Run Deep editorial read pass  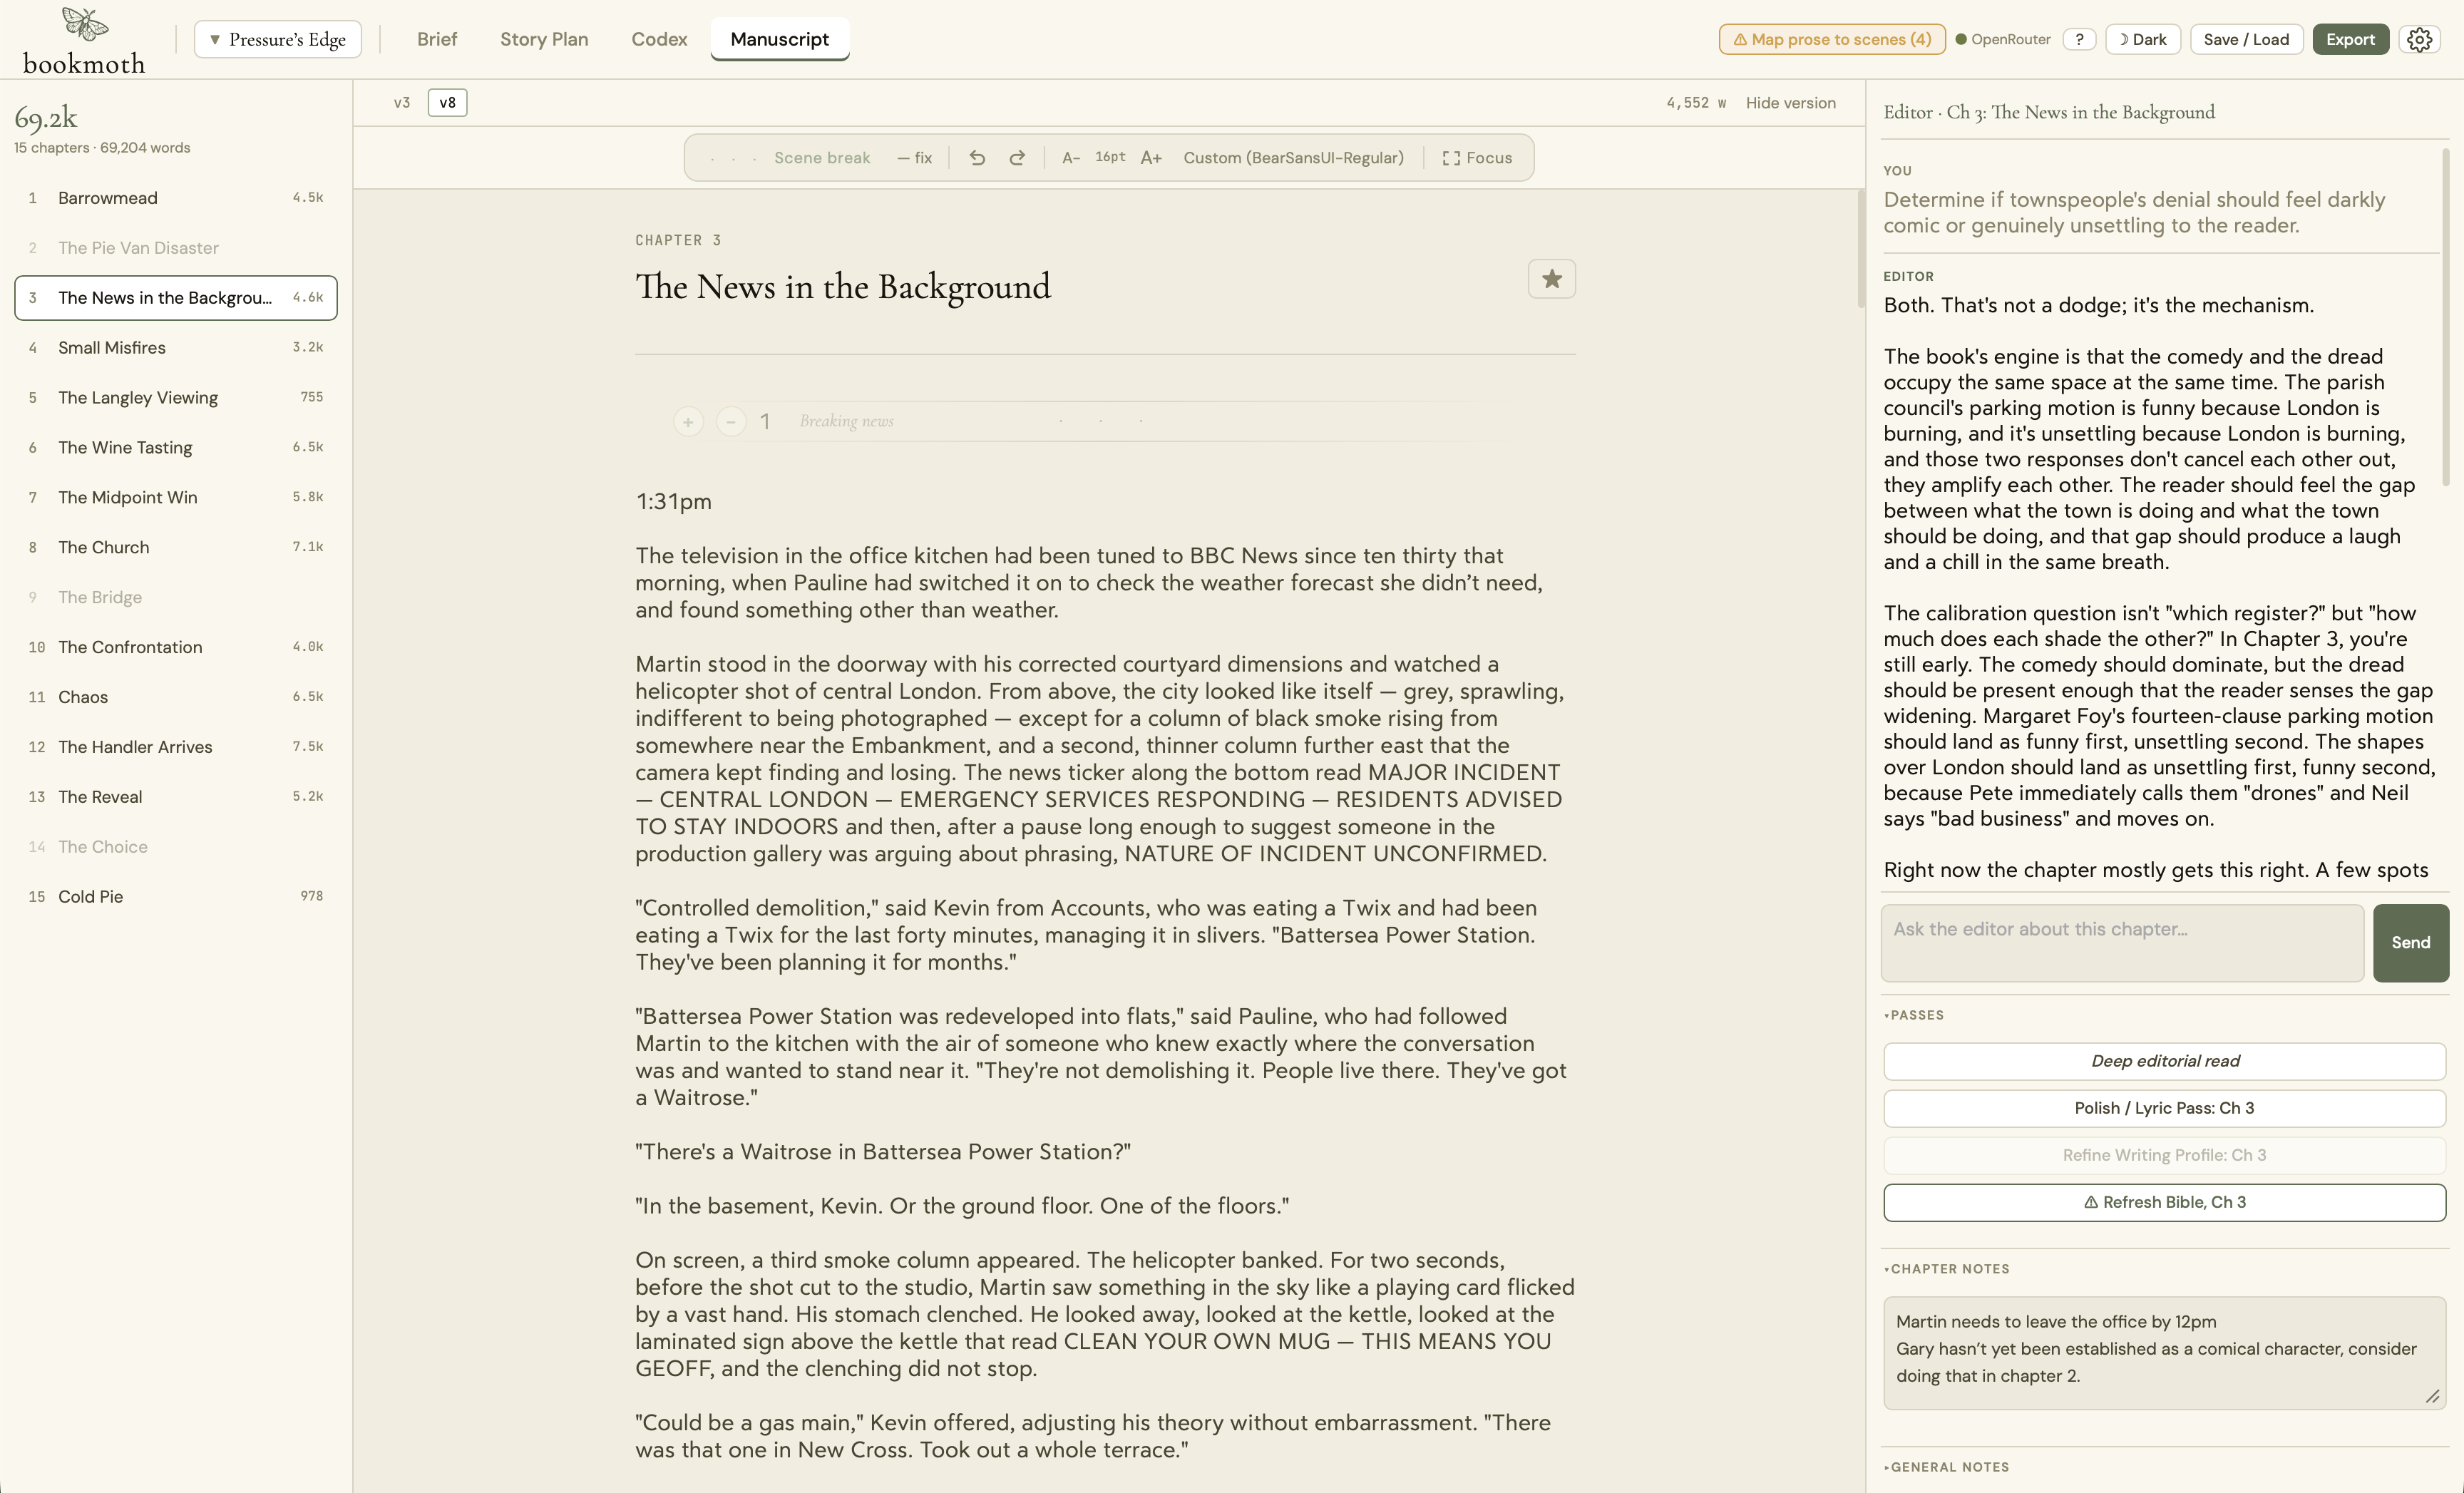tap(2164, 1061)
